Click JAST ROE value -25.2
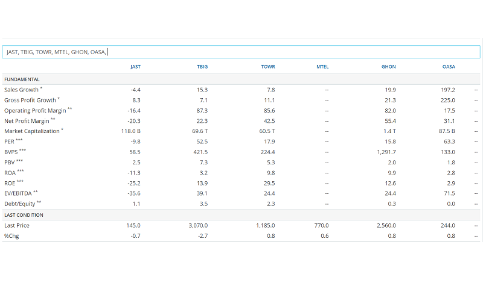The width and height of the screenshot is (483, 289). [134, 184]
